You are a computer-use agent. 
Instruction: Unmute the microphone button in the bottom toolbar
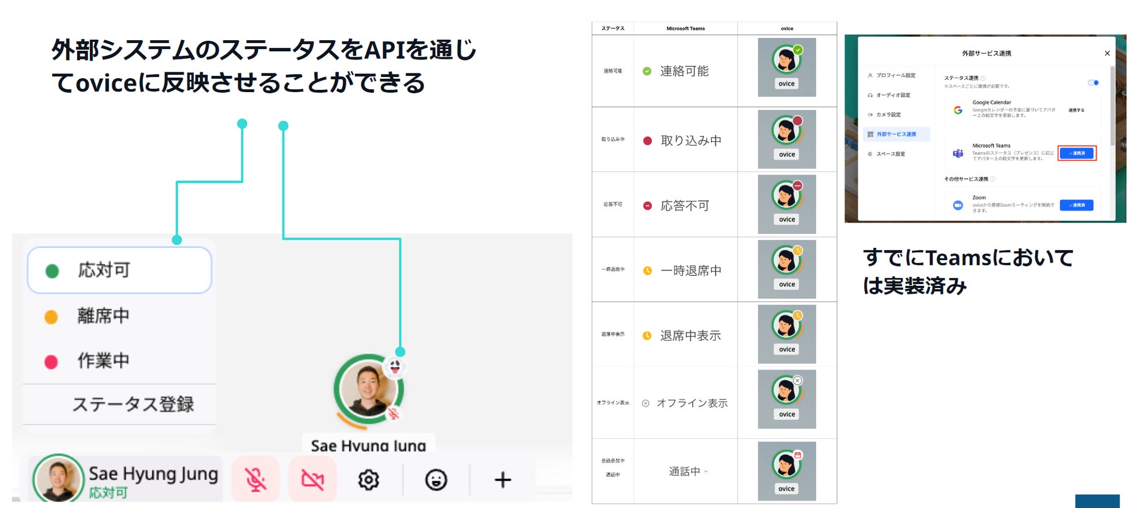tap(255, 479)
